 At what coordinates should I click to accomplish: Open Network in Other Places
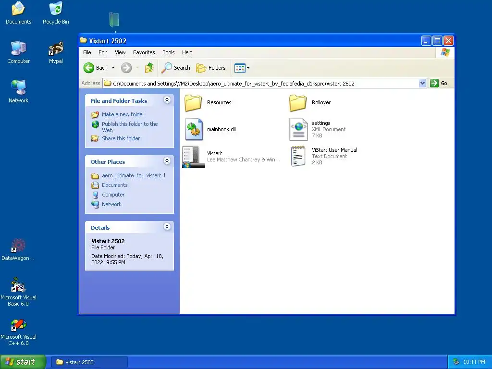[111, 204]
